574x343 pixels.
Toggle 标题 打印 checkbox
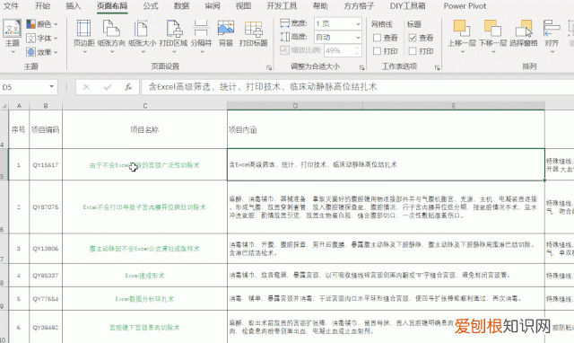click(x=413, y=51)
